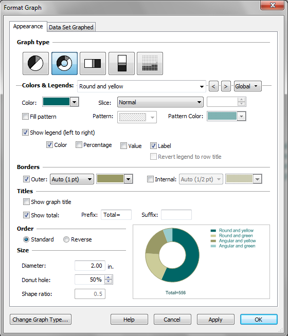The height and width of the screenshot is (336, 288).
Task: Click the Pattern Color swatch
Action: [x=222, y=116]
